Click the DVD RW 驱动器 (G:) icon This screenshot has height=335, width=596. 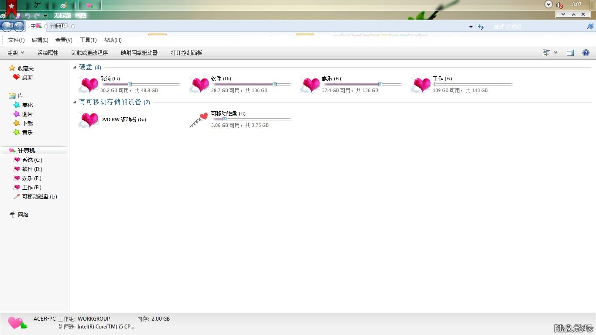(x=89, y=120)
